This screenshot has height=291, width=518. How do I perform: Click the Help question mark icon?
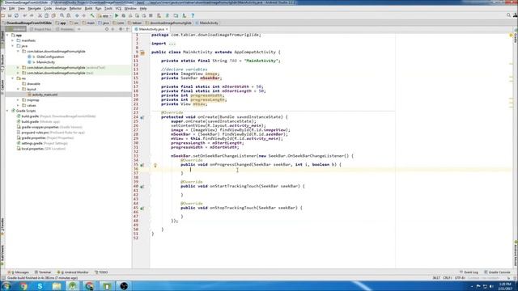(x=193, y=15)
